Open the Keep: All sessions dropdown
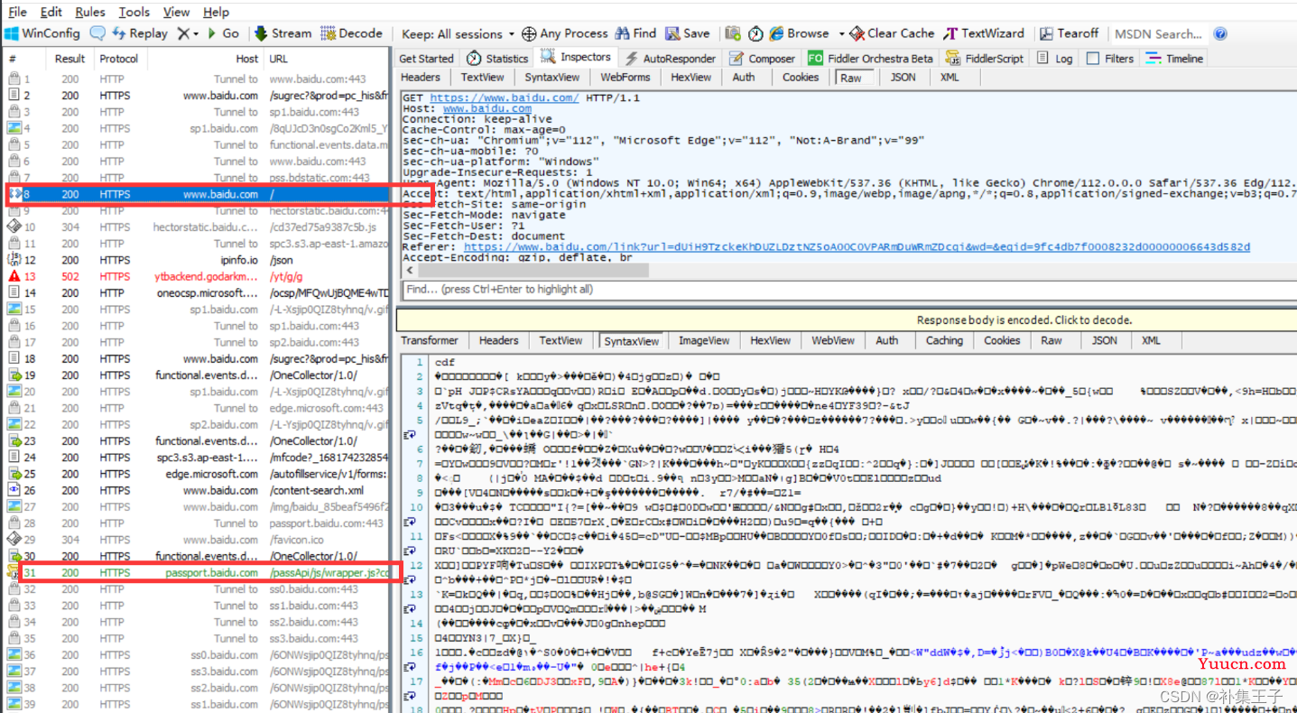The height and width of the screenshot is (713, 1297). 458,33
